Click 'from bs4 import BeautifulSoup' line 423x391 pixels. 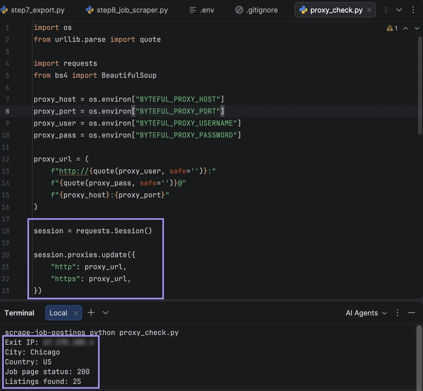point(95,75)
